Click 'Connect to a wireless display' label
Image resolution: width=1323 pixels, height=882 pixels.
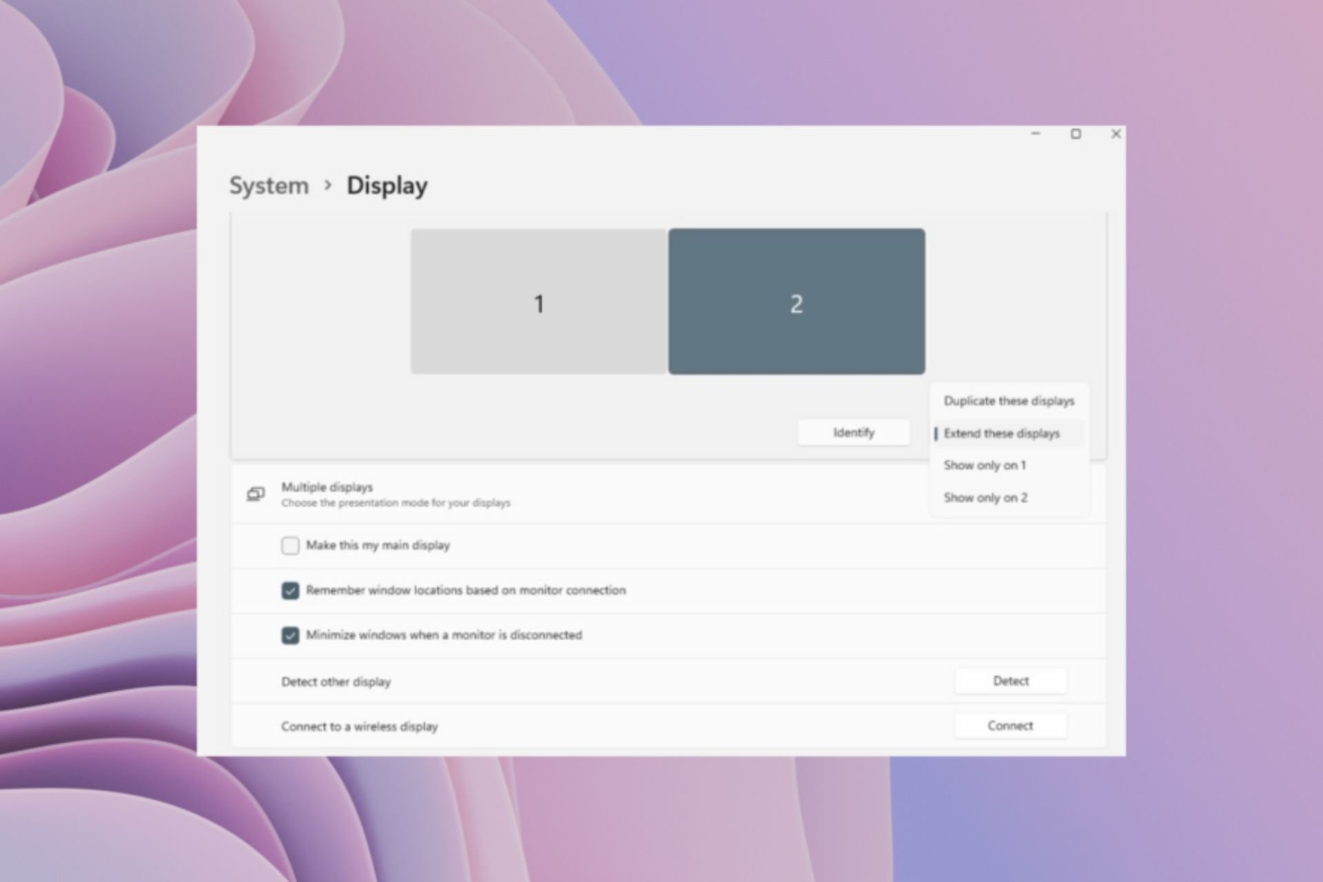click(359, 726)
